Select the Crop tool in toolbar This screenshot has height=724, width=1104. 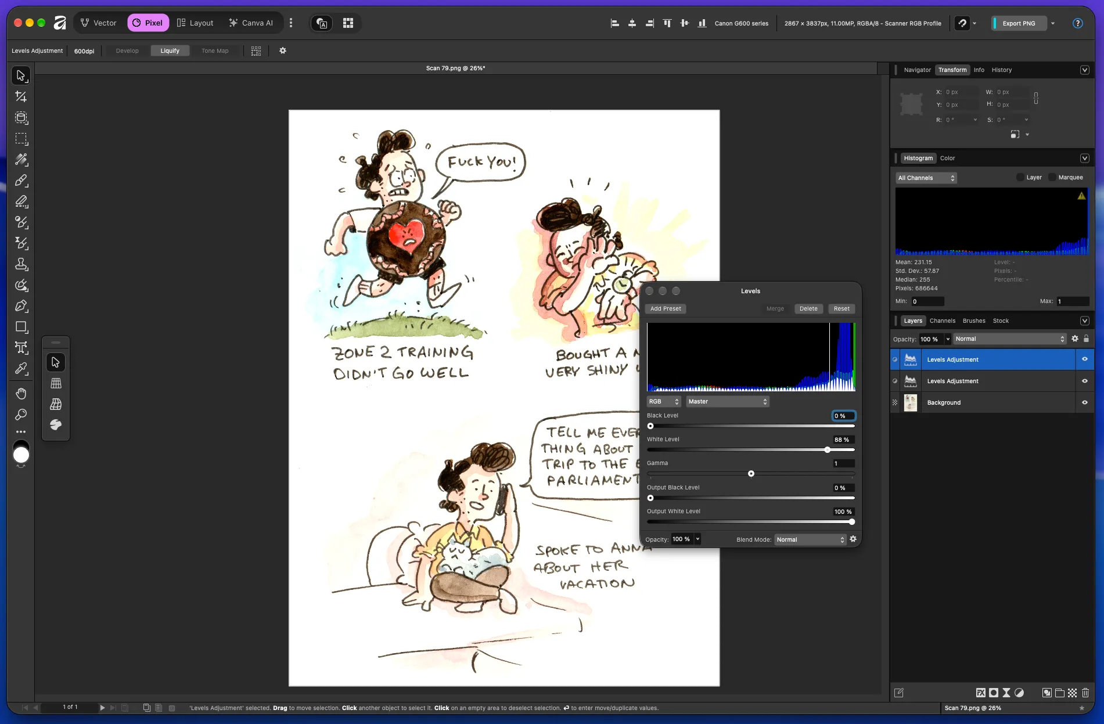tap(21, 96)
